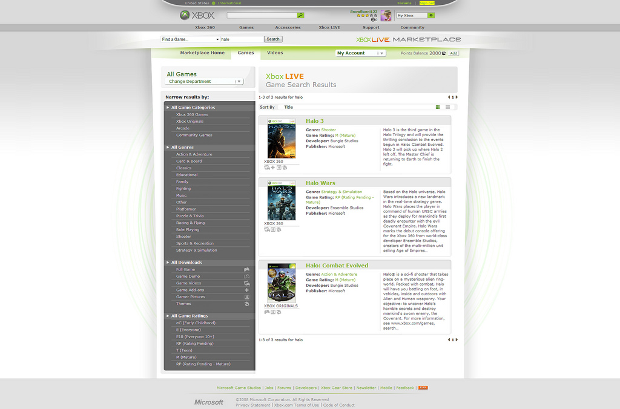The image size is (620, 409).
Task: Filter by M (Mature) rating in sidebar
Action: coord(186,357)
